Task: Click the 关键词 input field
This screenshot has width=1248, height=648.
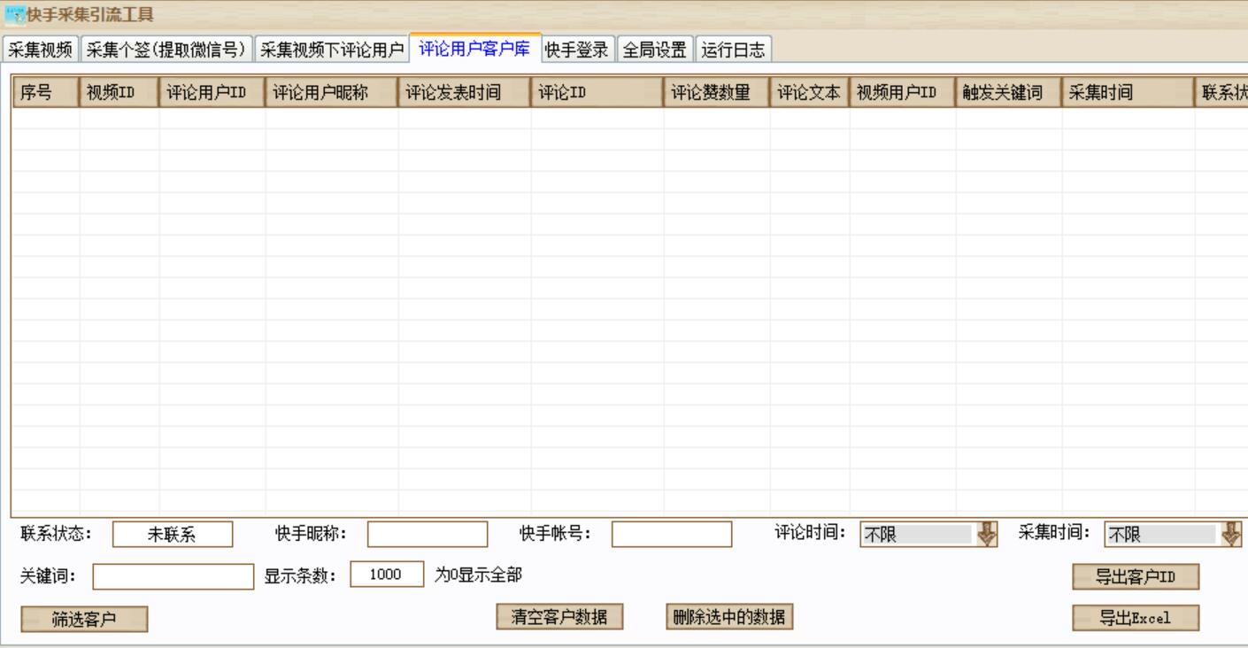Action: [x=173, y=575]
